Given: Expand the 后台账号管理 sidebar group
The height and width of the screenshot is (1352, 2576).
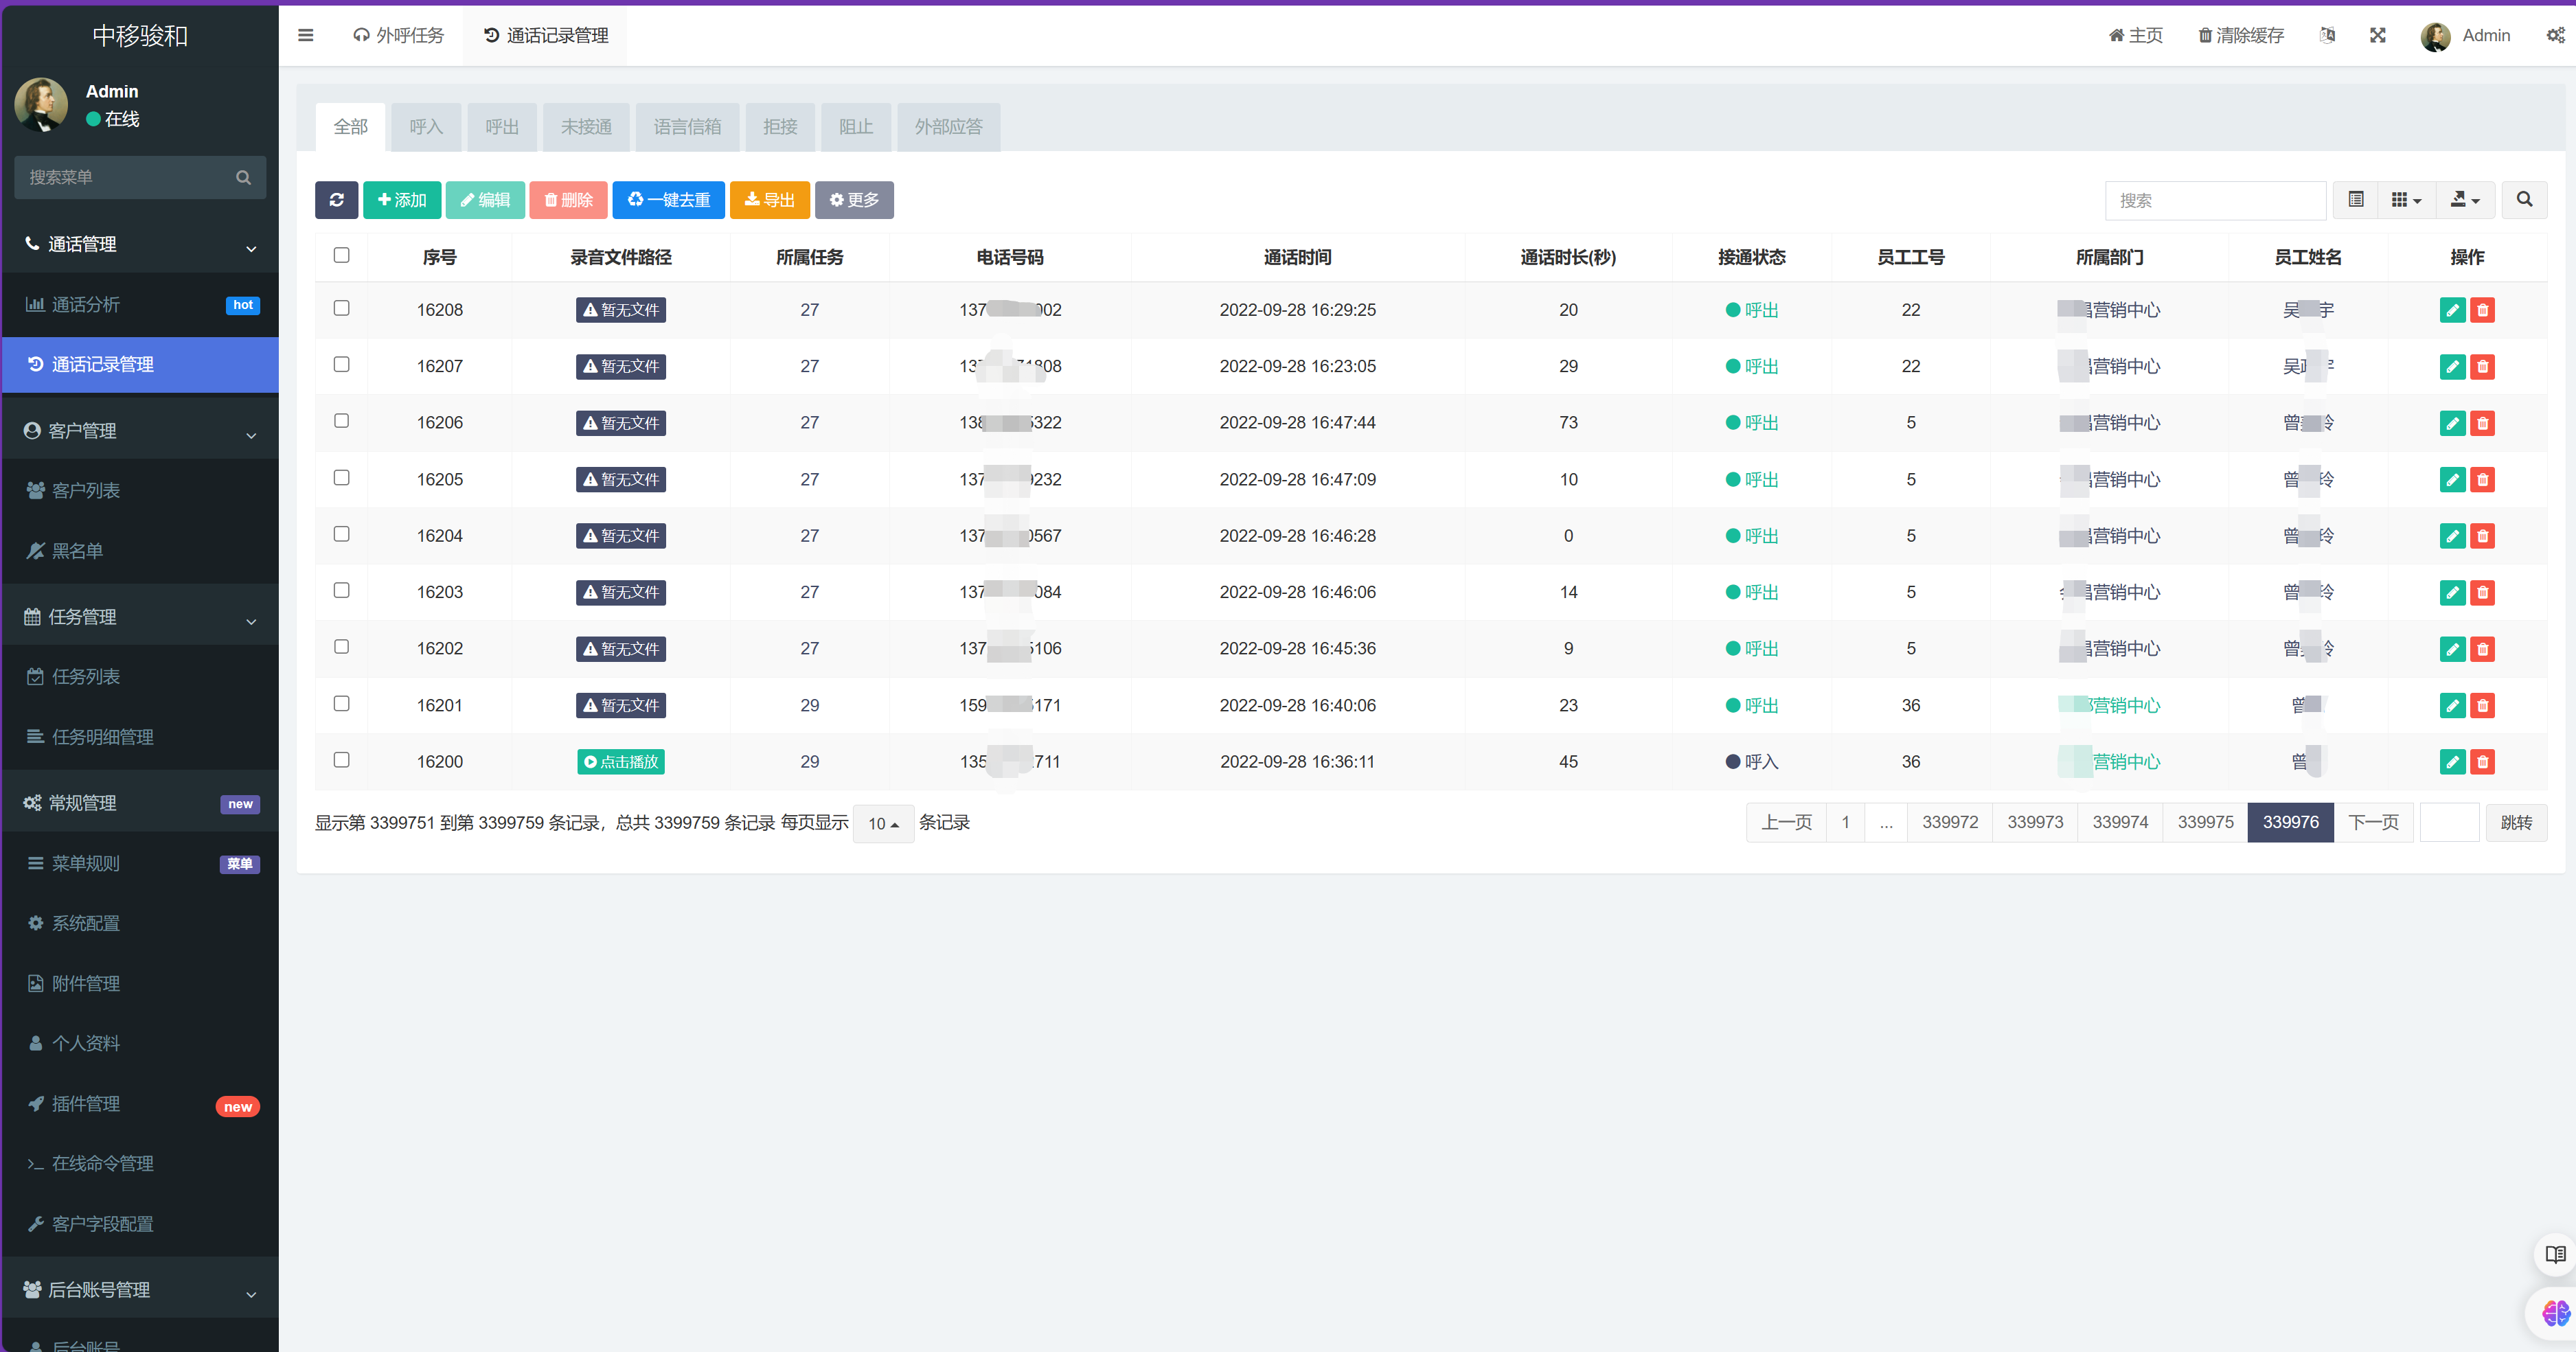Looking at the screenshot, I should (x=140, y=1290).
